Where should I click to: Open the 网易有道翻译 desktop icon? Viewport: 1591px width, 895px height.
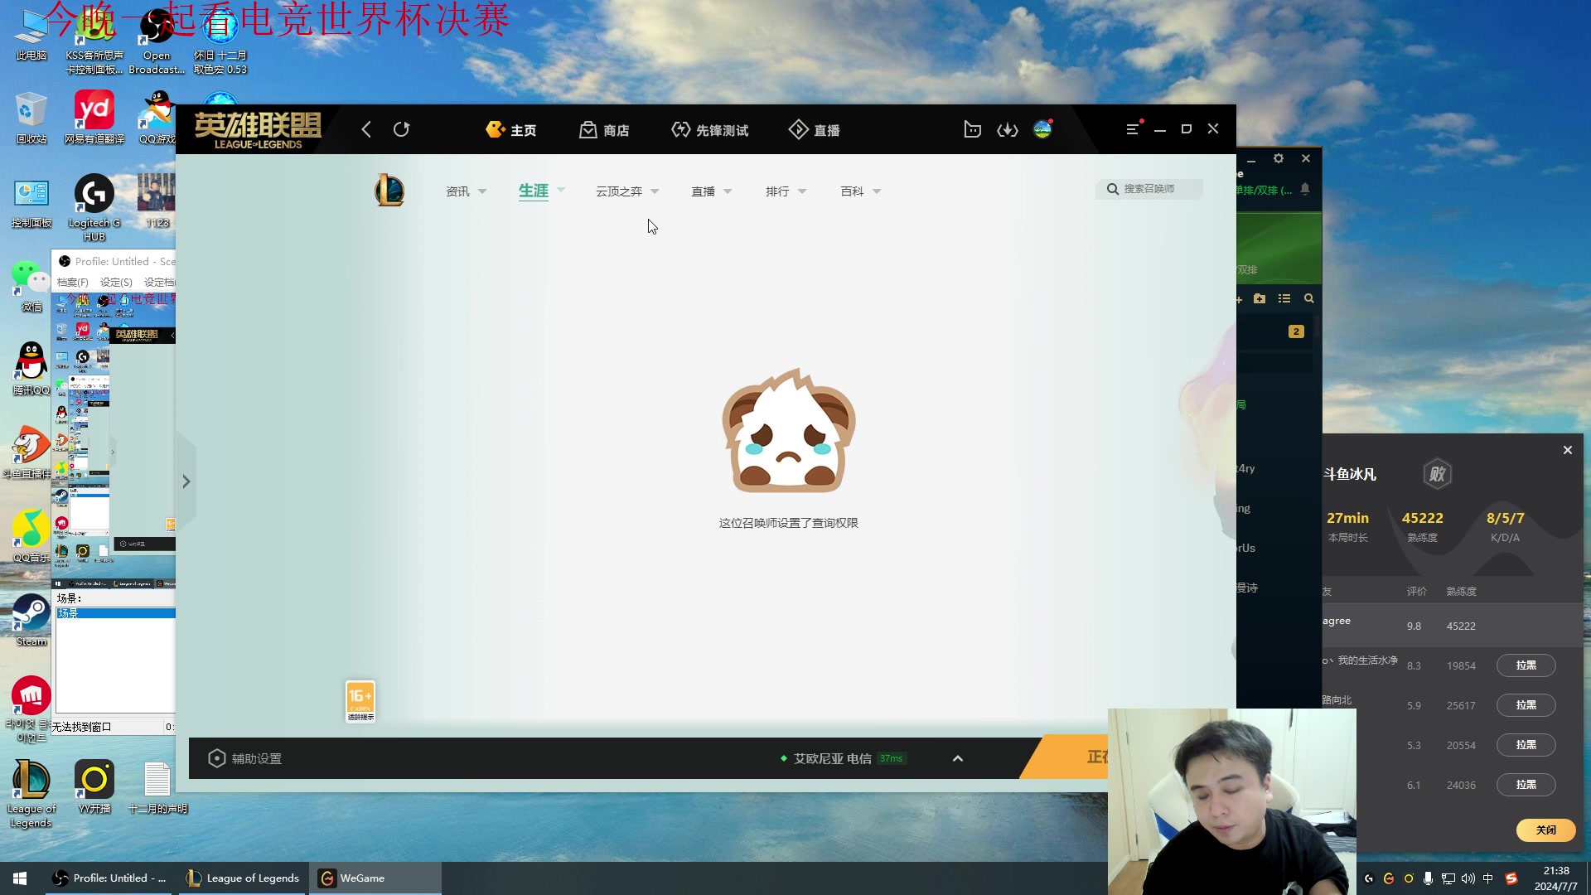point(94,118)
